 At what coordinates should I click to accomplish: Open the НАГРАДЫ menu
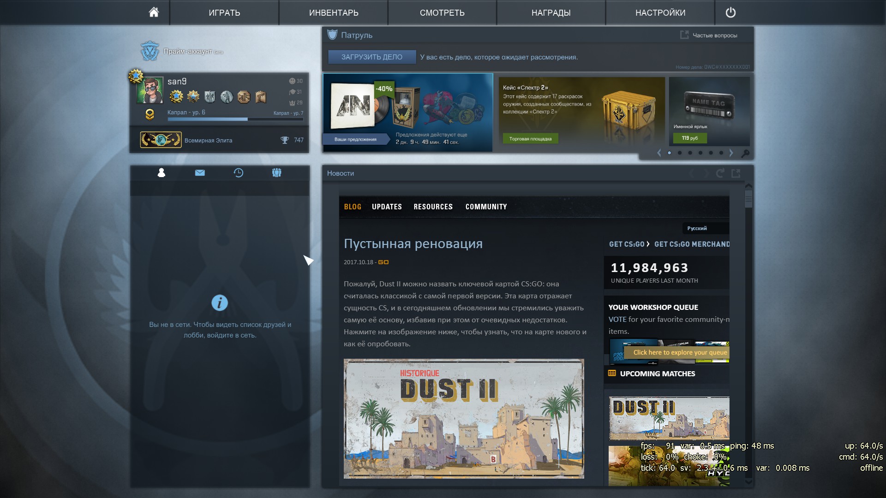point(551,12)
